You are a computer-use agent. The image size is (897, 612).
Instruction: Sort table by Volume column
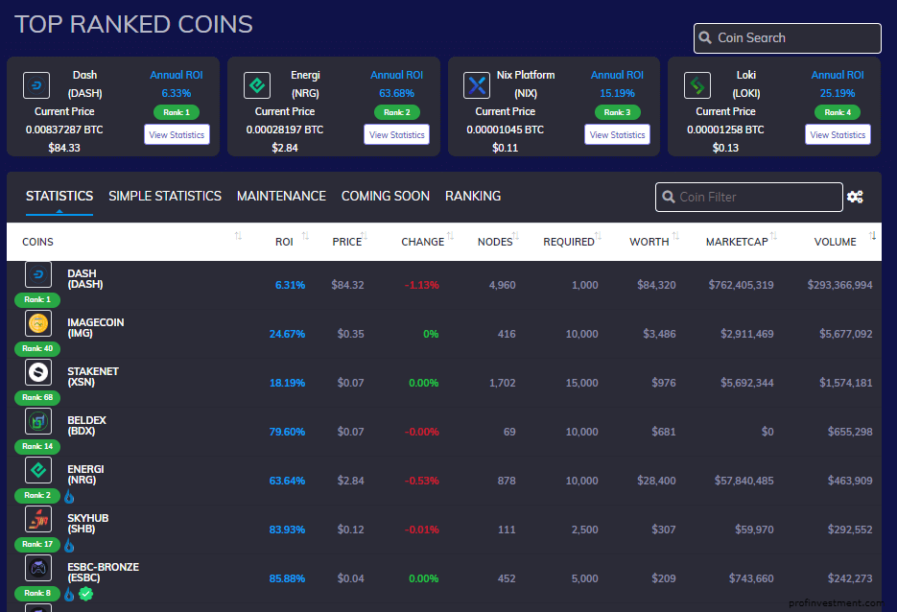click(x=835, y=242)
